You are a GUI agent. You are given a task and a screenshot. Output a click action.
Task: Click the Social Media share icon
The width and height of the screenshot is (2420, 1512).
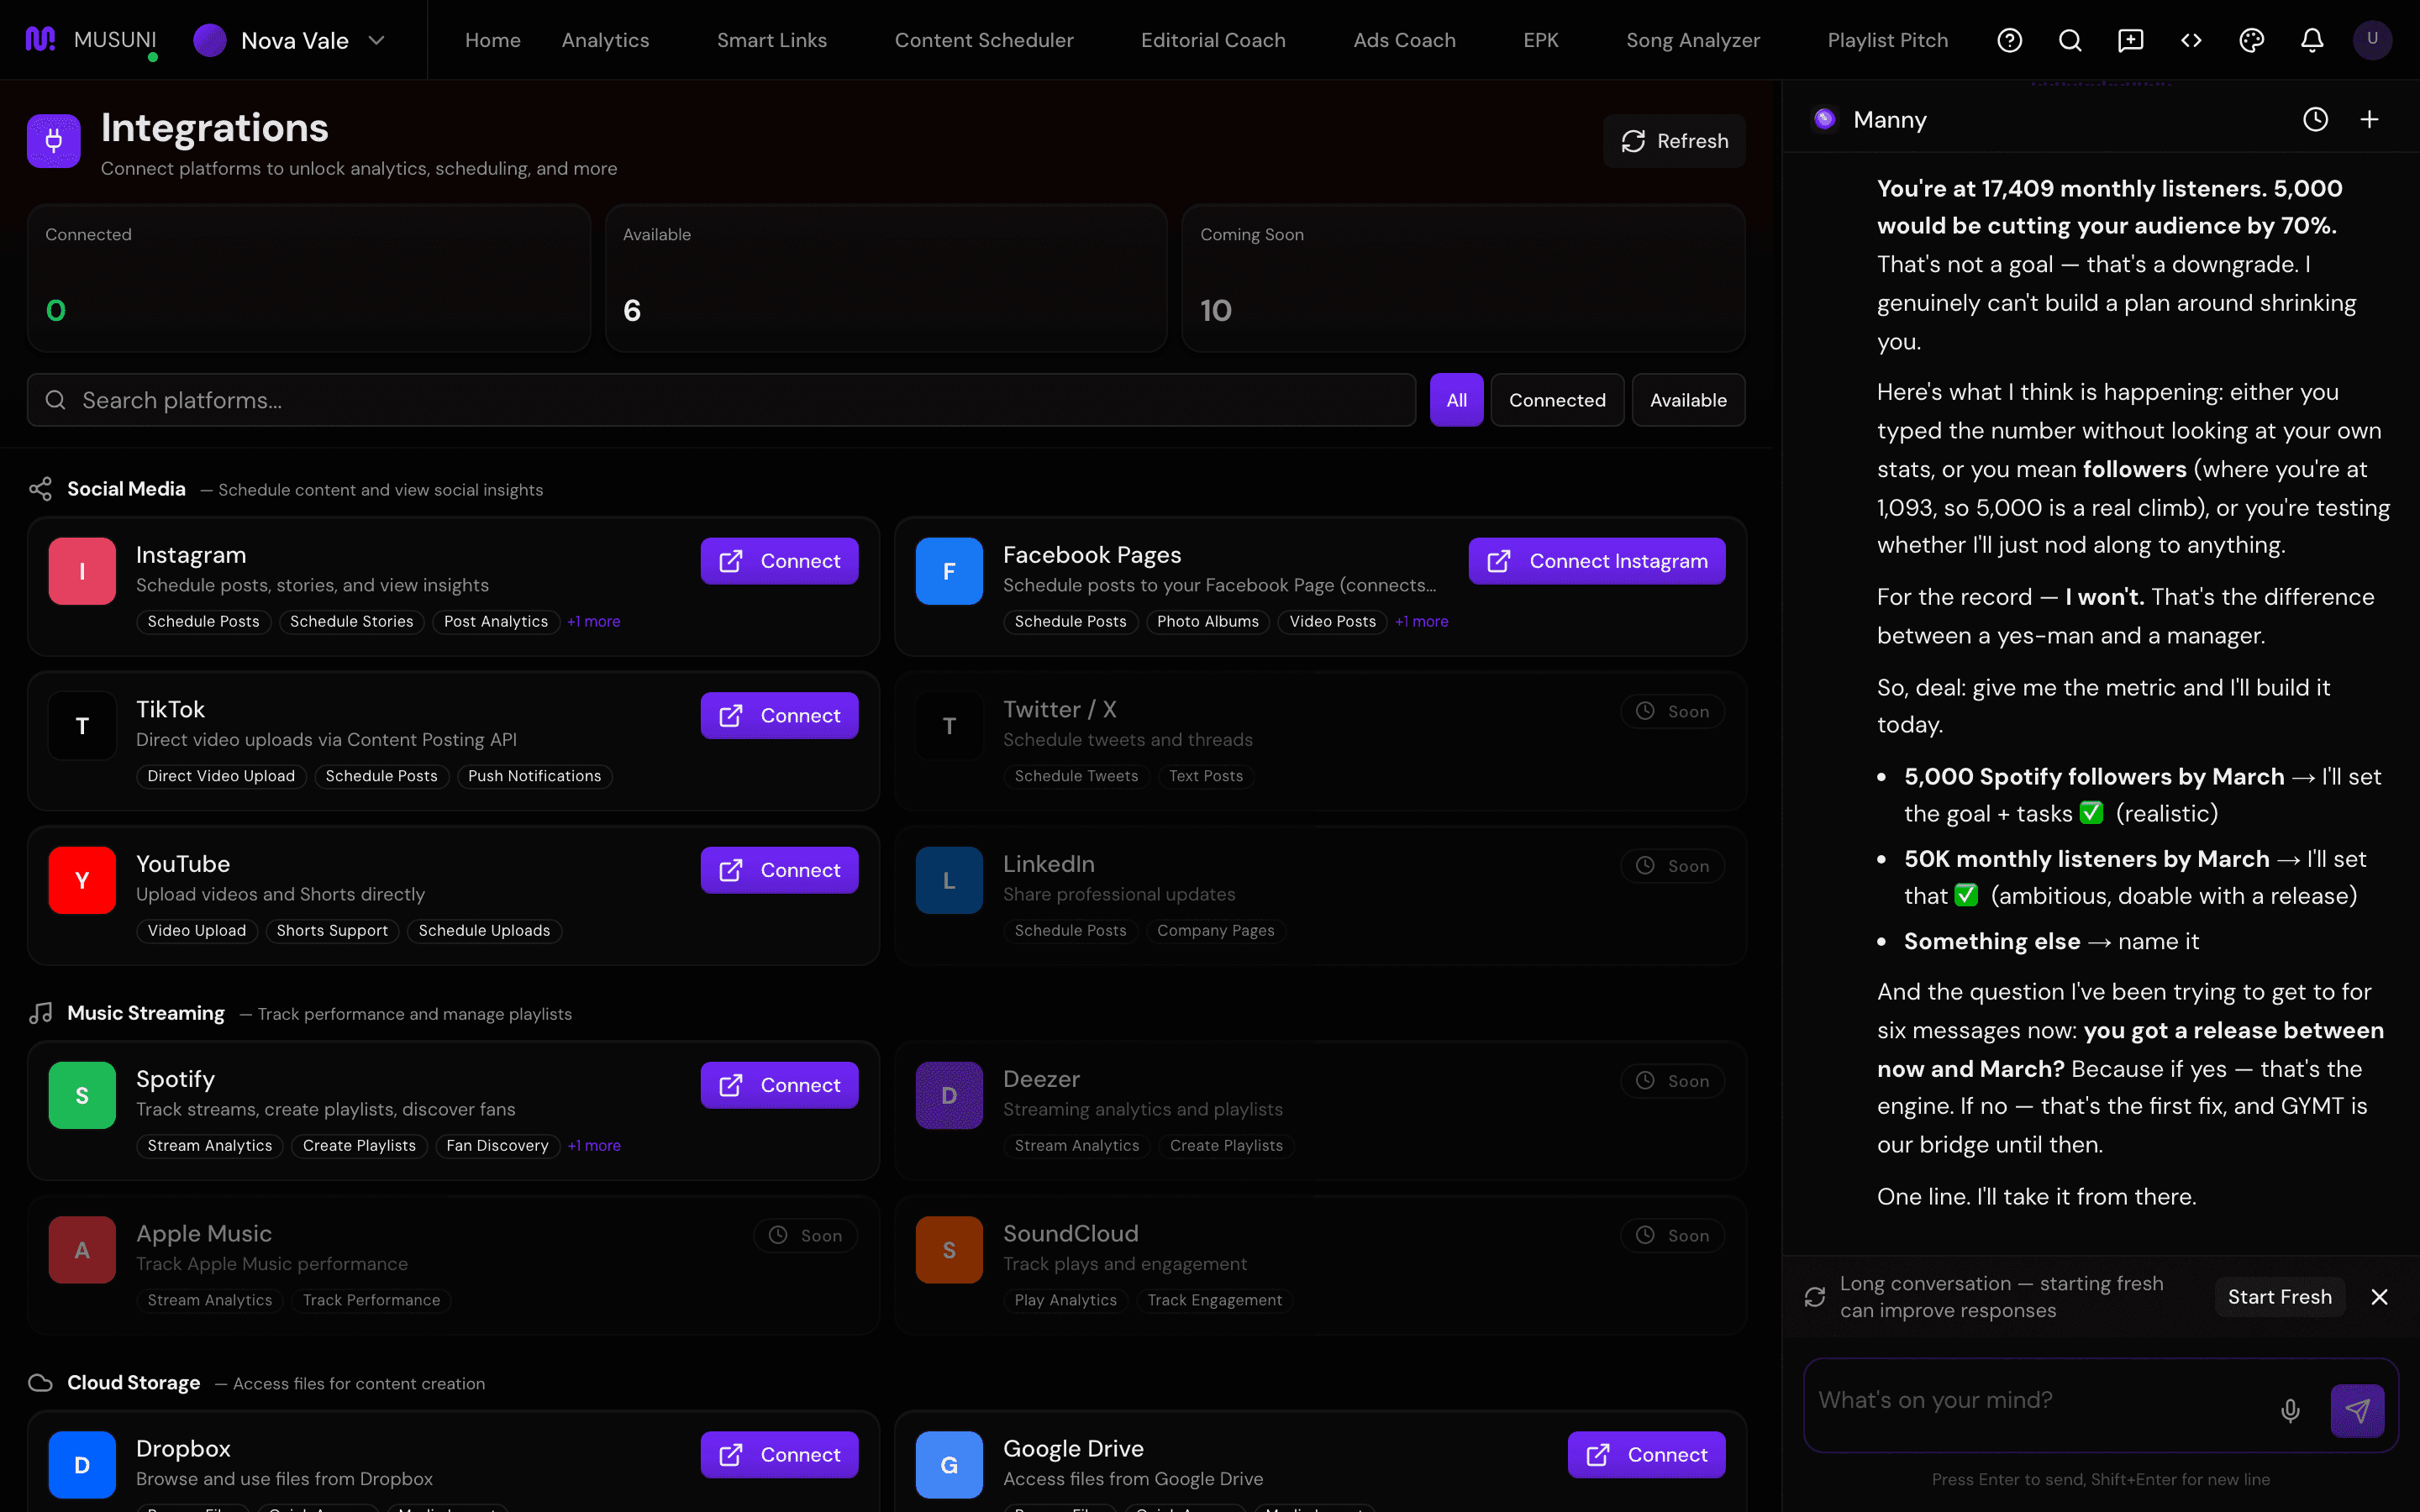pos(40,489)
